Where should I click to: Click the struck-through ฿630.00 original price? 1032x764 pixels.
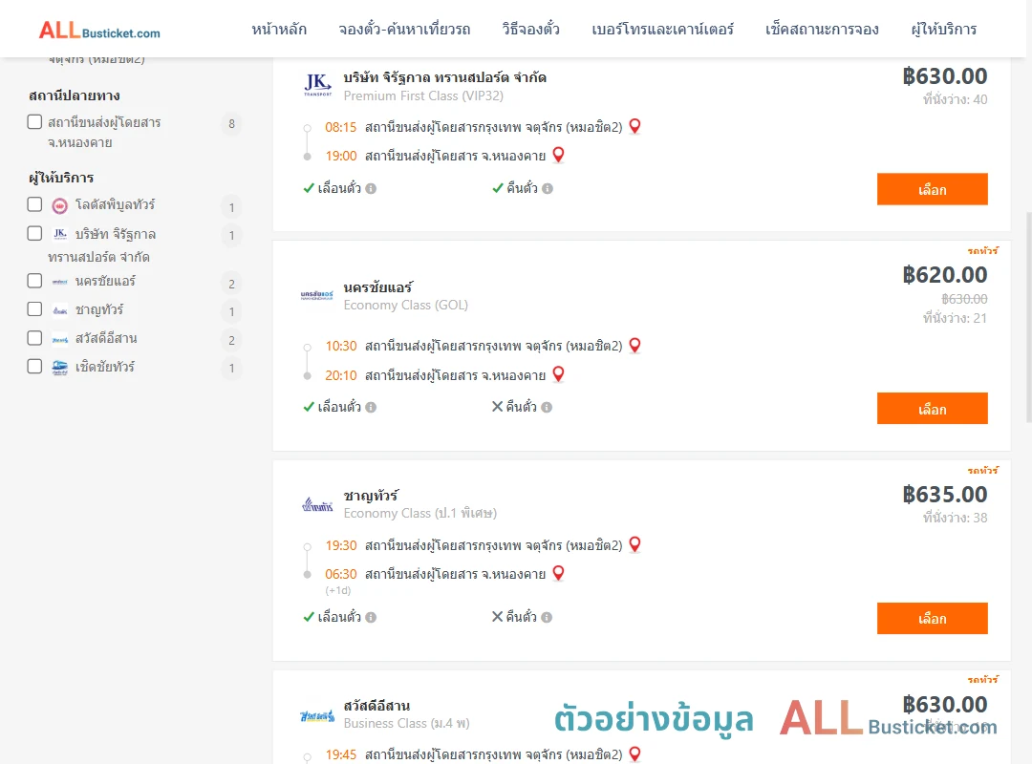(x=964, y=300)
